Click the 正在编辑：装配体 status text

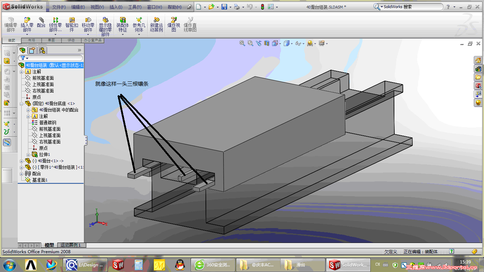[421, 252]
